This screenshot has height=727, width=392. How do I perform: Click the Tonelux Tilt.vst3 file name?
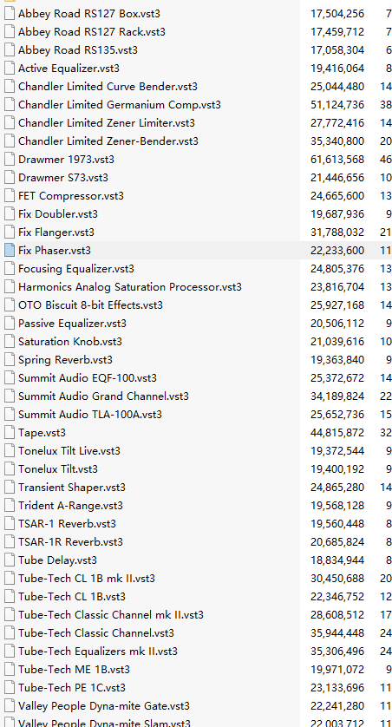[58, 469]
